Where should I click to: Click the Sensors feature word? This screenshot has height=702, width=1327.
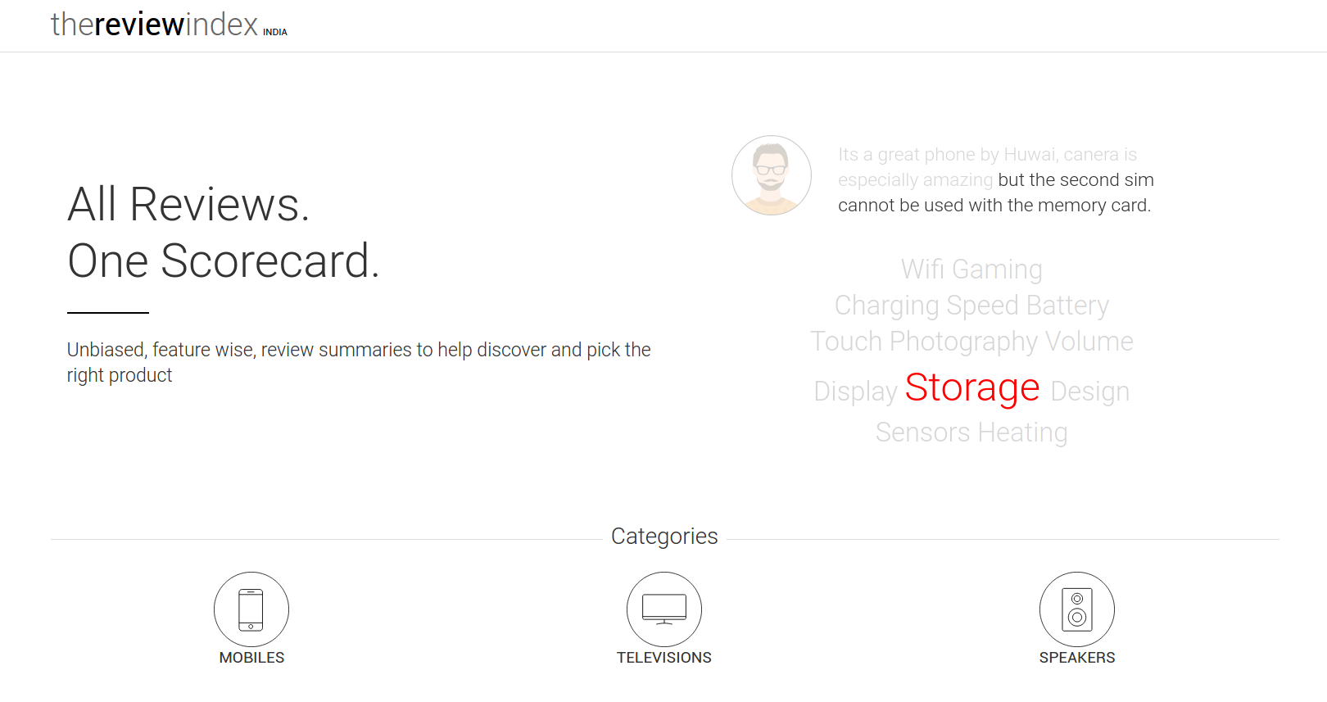tap(922, 433)
